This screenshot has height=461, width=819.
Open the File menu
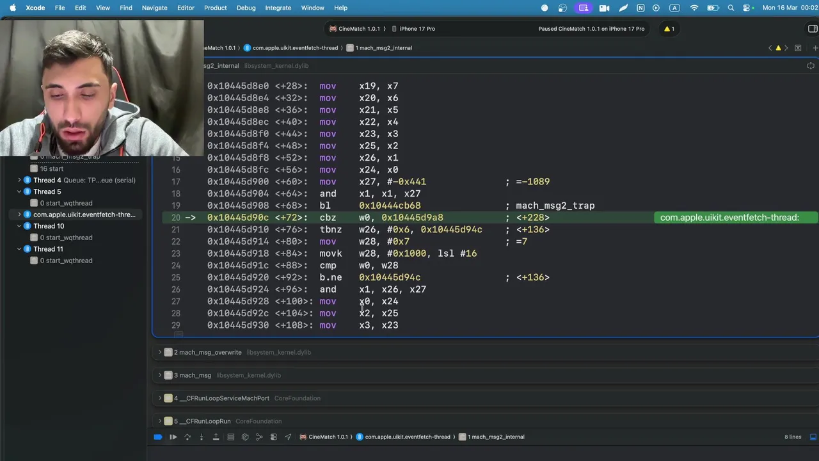pos(60,8)
